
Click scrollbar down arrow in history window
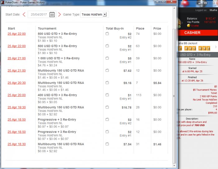pos(174,166)
